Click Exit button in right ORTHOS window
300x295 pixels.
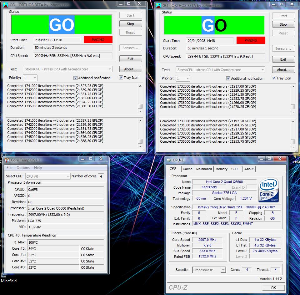coord(283,59)
